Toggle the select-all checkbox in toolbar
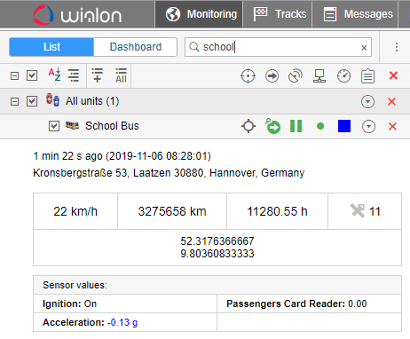410x339 pixels. coord(32,75)
